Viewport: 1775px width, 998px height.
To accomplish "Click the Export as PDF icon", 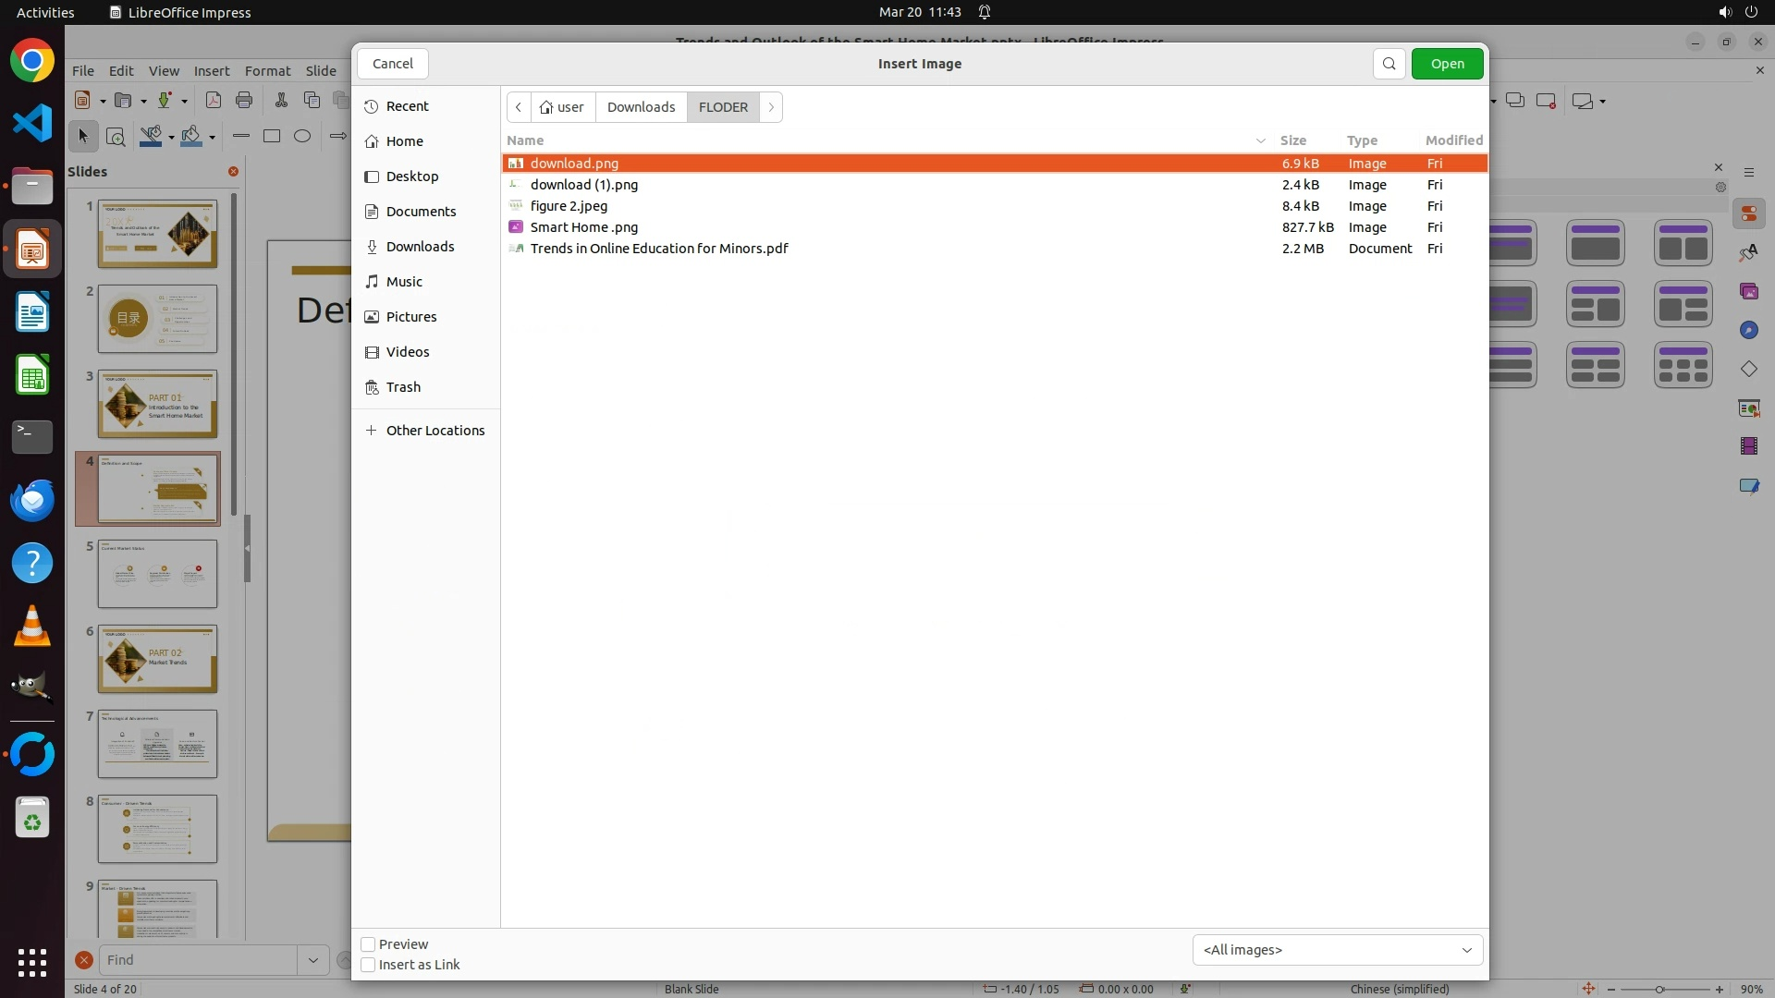I will point(214,100).
